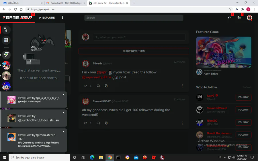Switch to the Gmail Recibidos tab

tap(65, 3)
